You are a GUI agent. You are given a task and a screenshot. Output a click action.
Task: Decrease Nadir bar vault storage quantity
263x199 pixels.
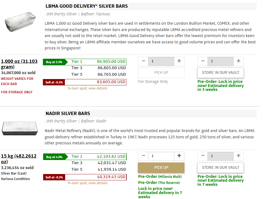point(203,156)
